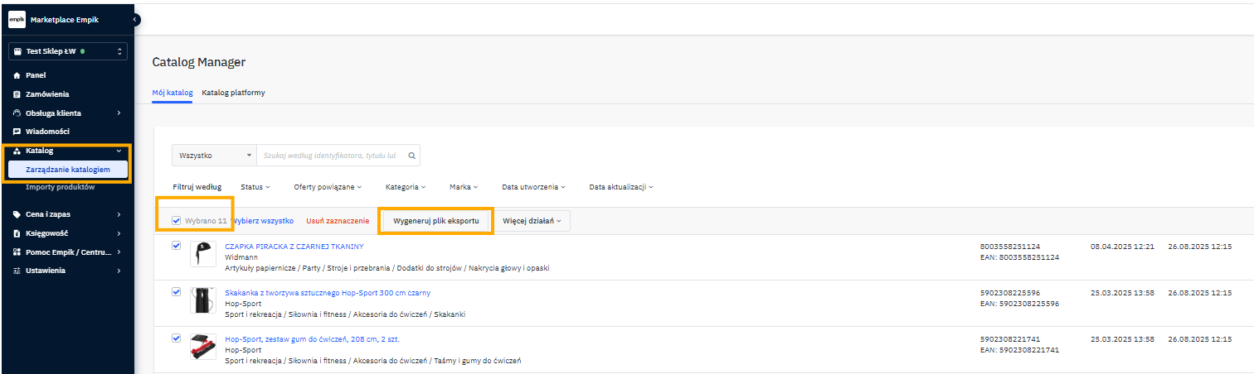Deselect the Skakanka Hop-Sport product checkbox
1254x374 pixels.
(176, 292)
